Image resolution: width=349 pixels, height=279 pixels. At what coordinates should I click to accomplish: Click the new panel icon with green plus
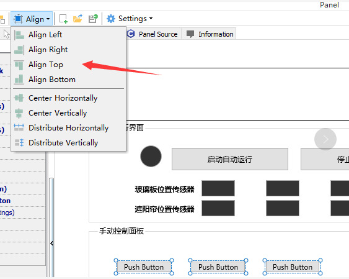click(x=63, y=19)
